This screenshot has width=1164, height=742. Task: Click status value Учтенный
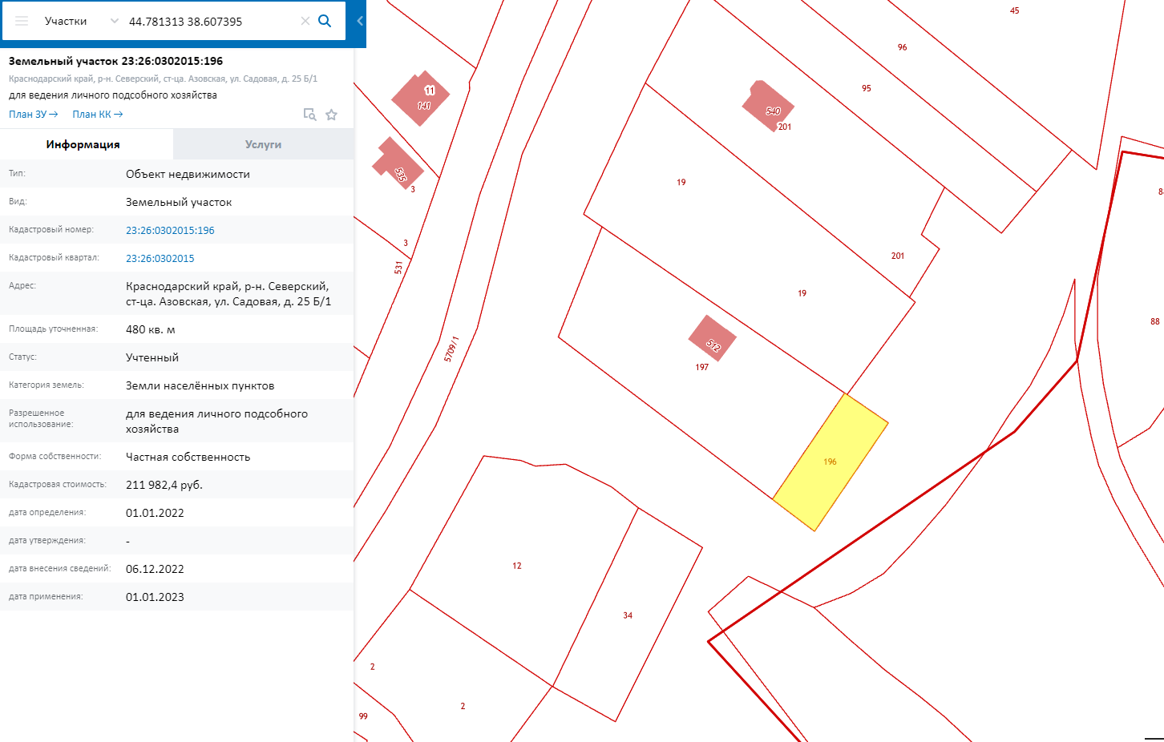(x=152, y=357)
